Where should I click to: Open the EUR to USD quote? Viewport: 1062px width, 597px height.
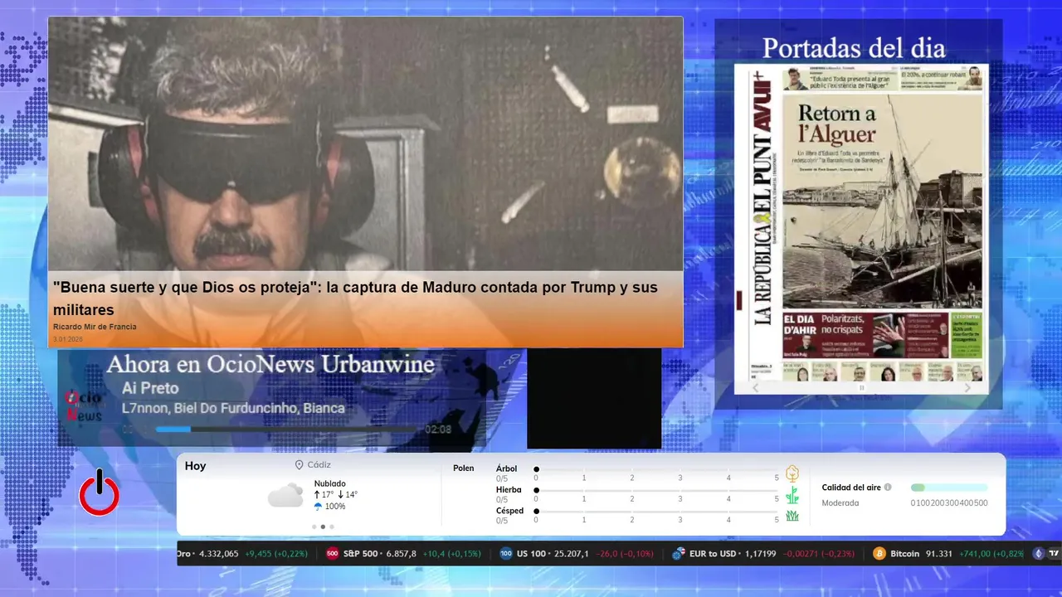(763, 553)
